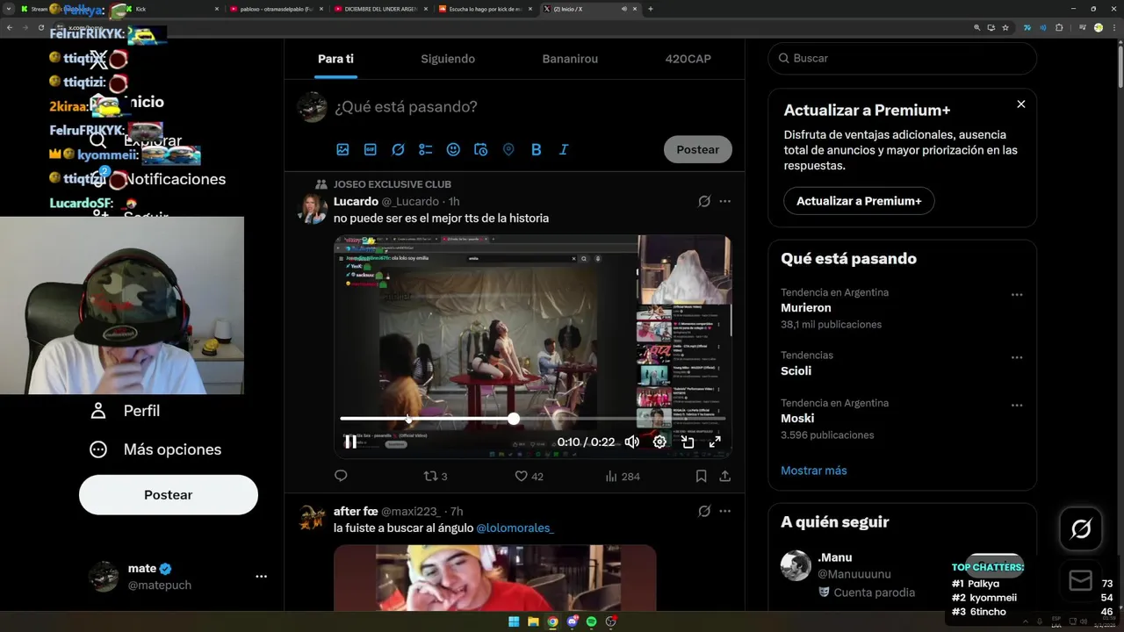This screenshot has width=1124, height=632.
Task: Like Lucardo's post
Action: tap(529, 476)
